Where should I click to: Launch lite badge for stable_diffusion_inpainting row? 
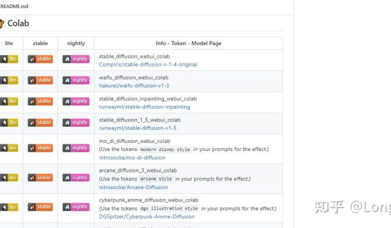click(x=9, y=101)
